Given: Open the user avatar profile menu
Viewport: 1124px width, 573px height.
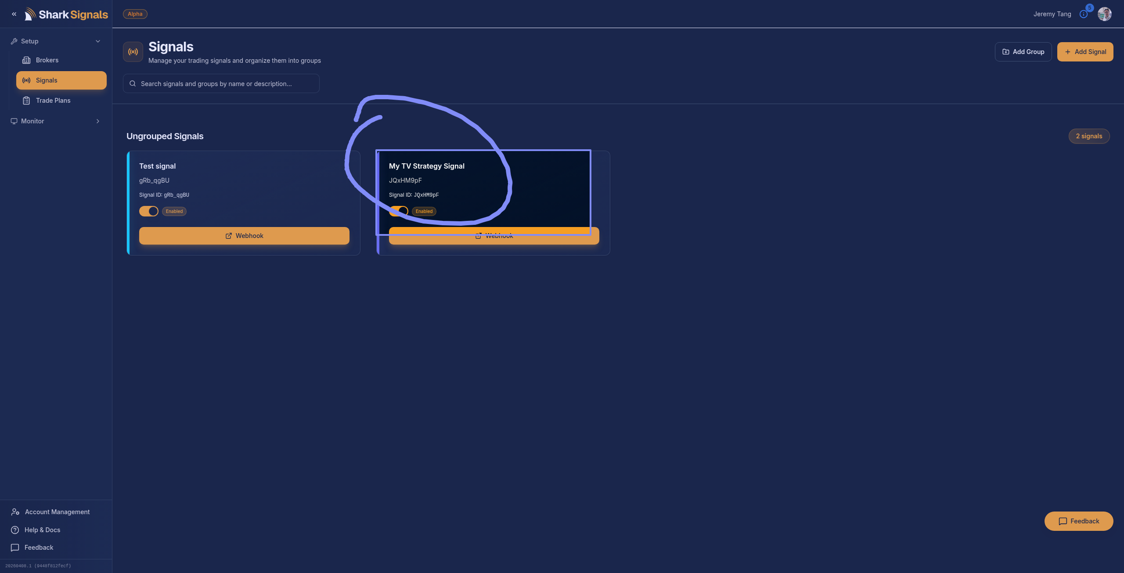Looking at the screenshot, I should coord(1104,14).
